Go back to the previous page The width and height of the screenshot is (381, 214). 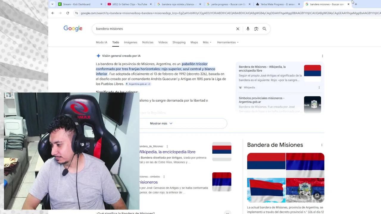(x=53, y=13)
